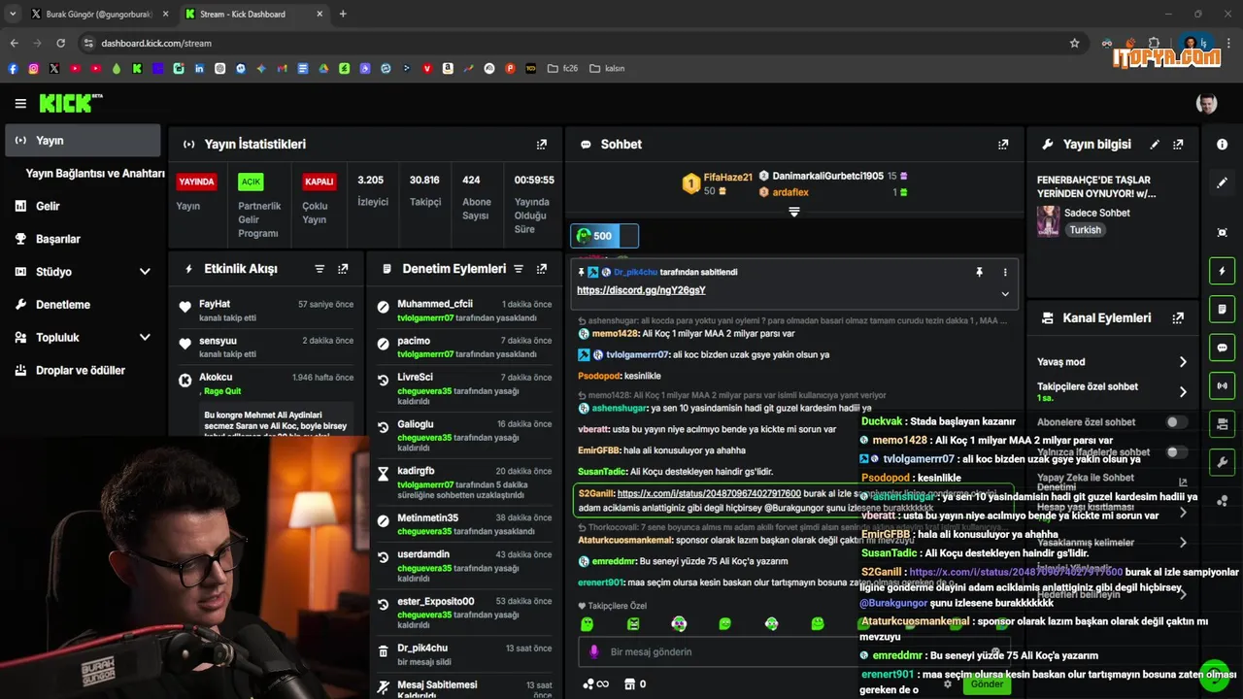Open Yayın Bağlantısı ve Anahtarı
1243x699 pixels.
95,173
